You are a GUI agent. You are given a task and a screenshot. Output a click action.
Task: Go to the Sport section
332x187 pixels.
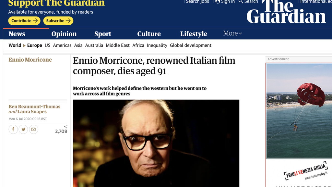point(103,34)
